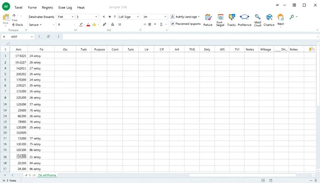
Task: Open the Eart Segial ribbon icon
Action: (220, 18)
